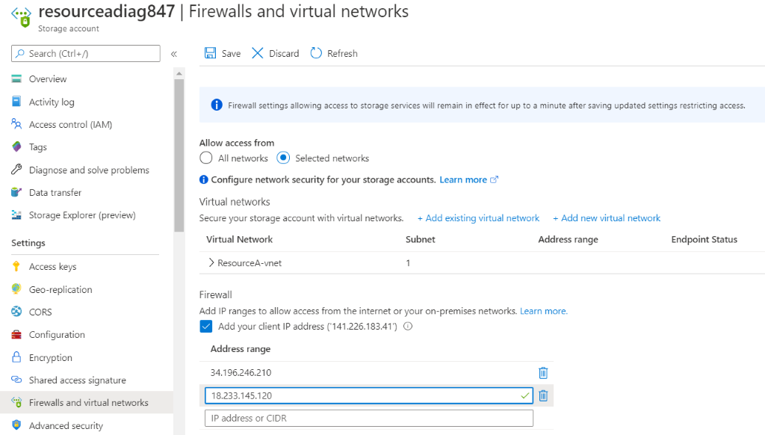Expand the ResourceA-vnet row
The width and height of the screenshot is (765, 435).
(x=211, y=262)
